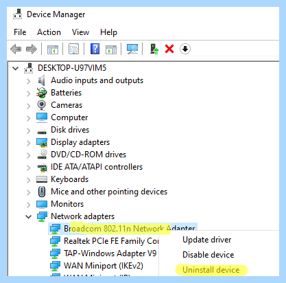Select the Realtek PCIe FE Family row text
This screenshot has width=286, height=283.
[111, 241]
